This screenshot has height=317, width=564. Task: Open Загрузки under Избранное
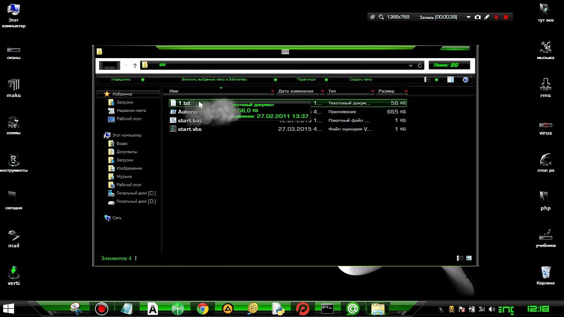(125, 102)
